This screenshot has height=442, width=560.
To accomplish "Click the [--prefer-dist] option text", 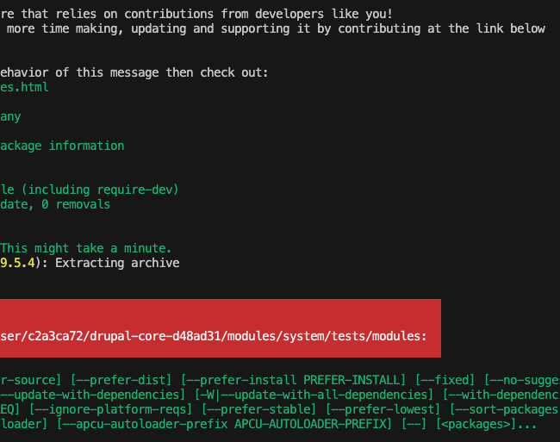I will (121, 380).
